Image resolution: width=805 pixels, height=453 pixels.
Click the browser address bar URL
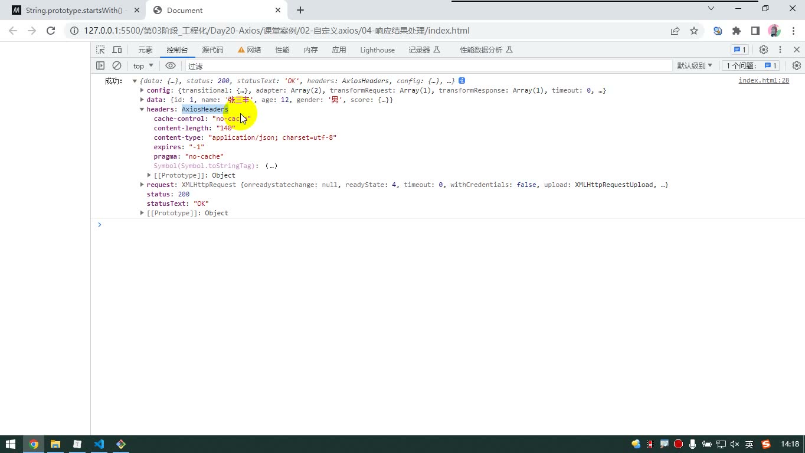point(277,31)
